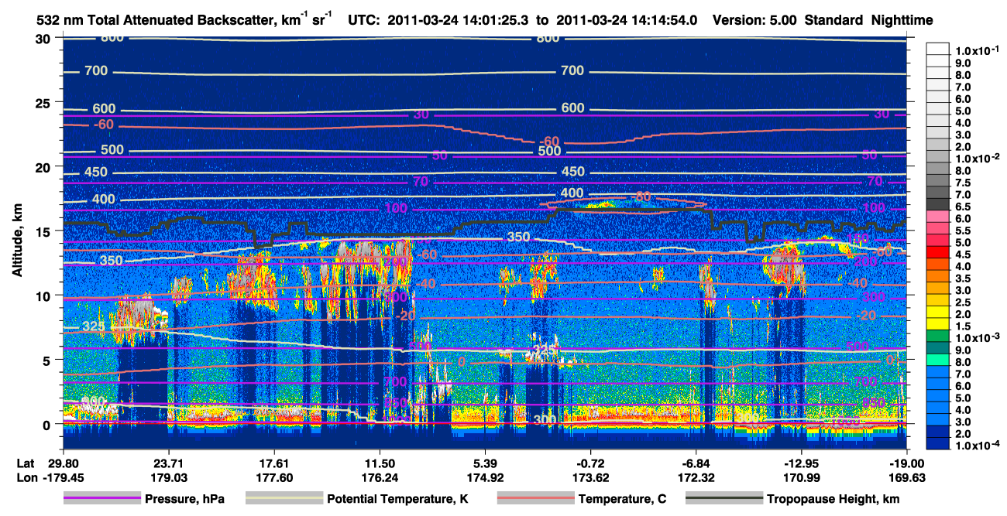
Task: Click the 'Potential Temperature, K' legend label
Action: coord(398,499)
